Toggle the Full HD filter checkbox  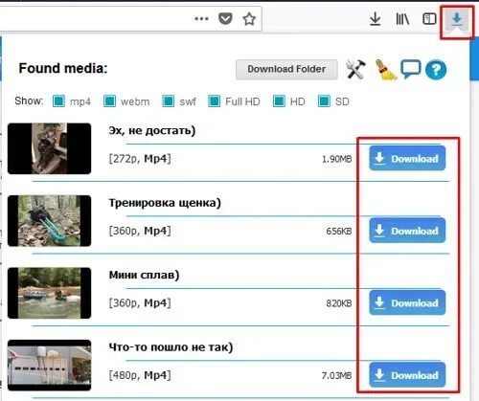(x=215, y=101)
